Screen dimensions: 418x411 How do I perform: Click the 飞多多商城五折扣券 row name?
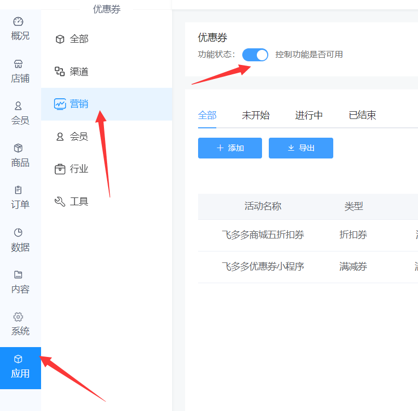pyautogui.click(x=263, y=235)
